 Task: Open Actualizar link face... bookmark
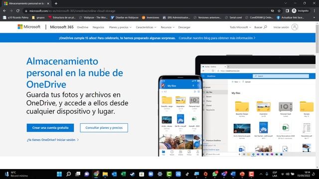click(290, 18)
